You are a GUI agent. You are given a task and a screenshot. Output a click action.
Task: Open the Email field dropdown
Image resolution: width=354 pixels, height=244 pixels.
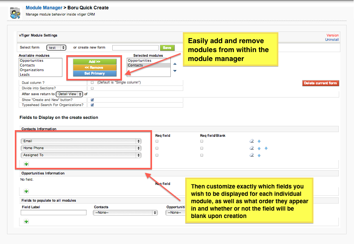[x=81, y=141]
